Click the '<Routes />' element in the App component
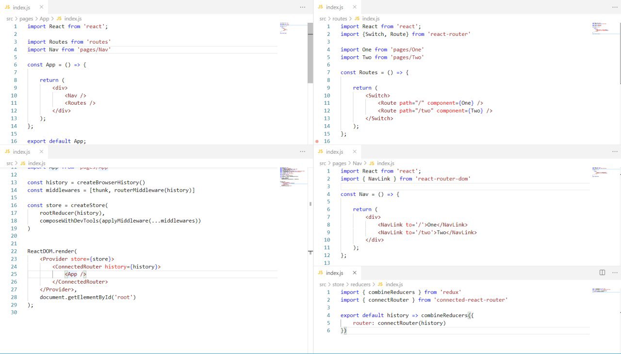 click(80, 103)
